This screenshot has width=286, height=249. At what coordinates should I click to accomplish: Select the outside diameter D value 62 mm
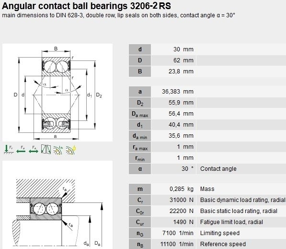pyautogui.click(x=183, y=60)
